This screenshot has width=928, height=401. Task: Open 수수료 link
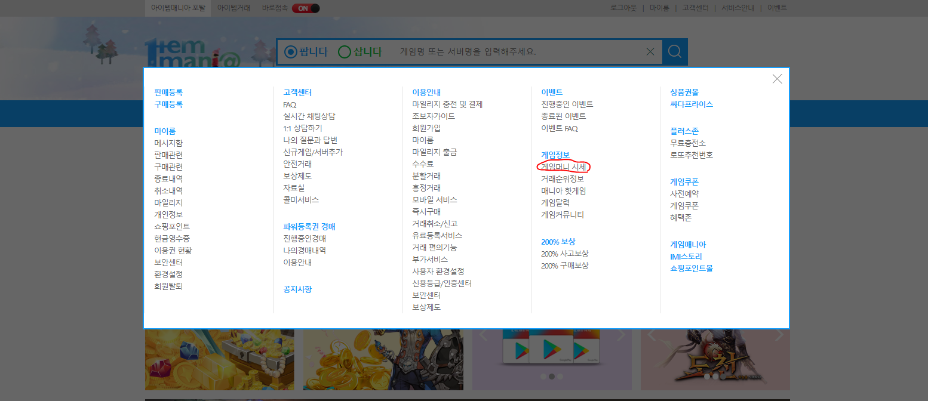[x=423, y=164]
